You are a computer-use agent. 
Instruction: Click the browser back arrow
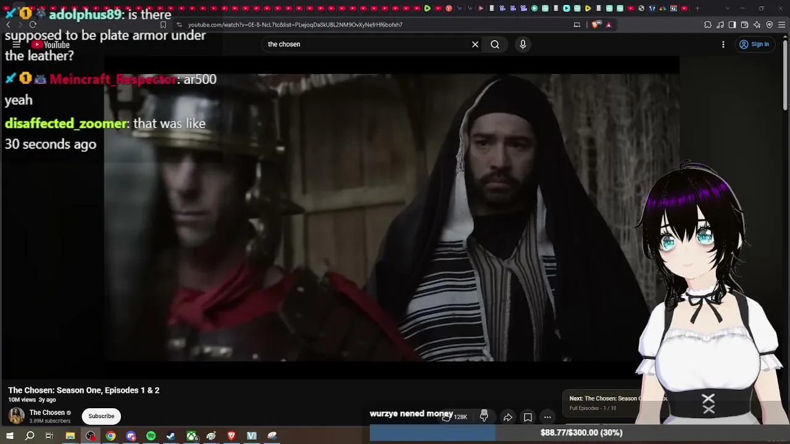(8, 25)
